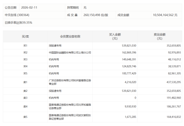184x126 pixels.
Task: Select the 买1 row label
Action: pos(25,46)
